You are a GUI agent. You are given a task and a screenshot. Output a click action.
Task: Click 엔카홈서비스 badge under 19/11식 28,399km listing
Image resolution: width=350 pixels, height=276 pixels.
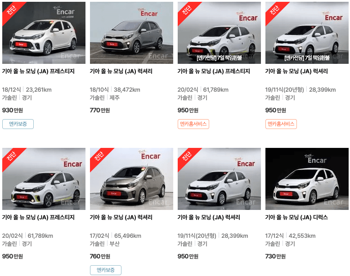(281, 124)
